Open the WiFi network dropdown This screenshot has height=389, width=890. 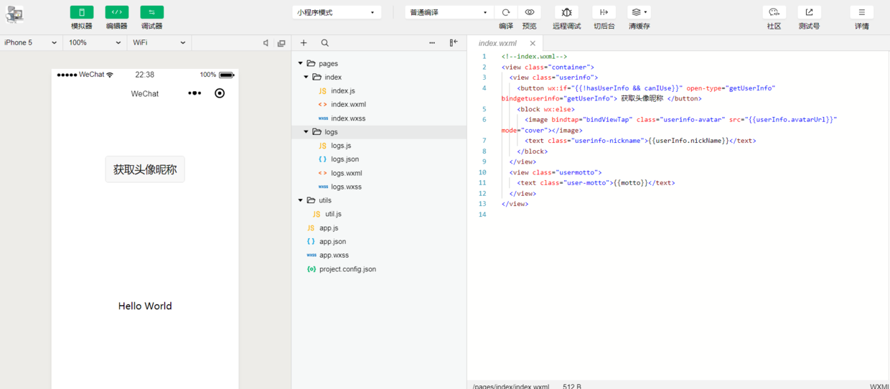pyautogui.click(x=159, y=43)
